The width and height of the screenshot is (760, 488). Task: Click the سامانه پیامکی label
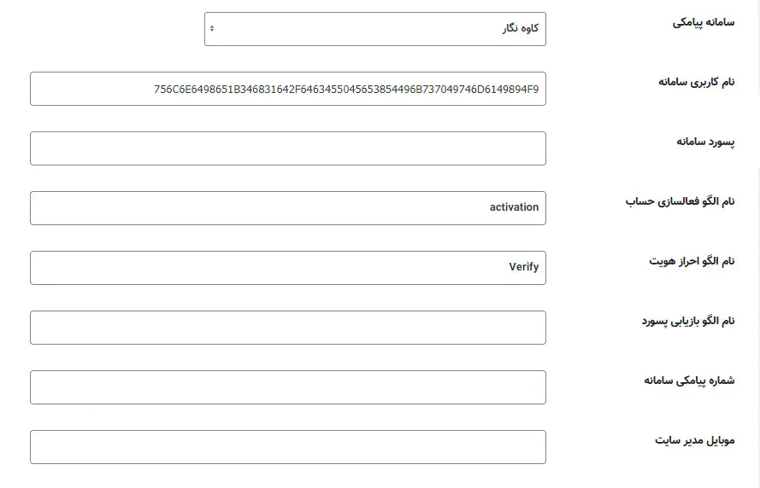(x=703, y=23)
